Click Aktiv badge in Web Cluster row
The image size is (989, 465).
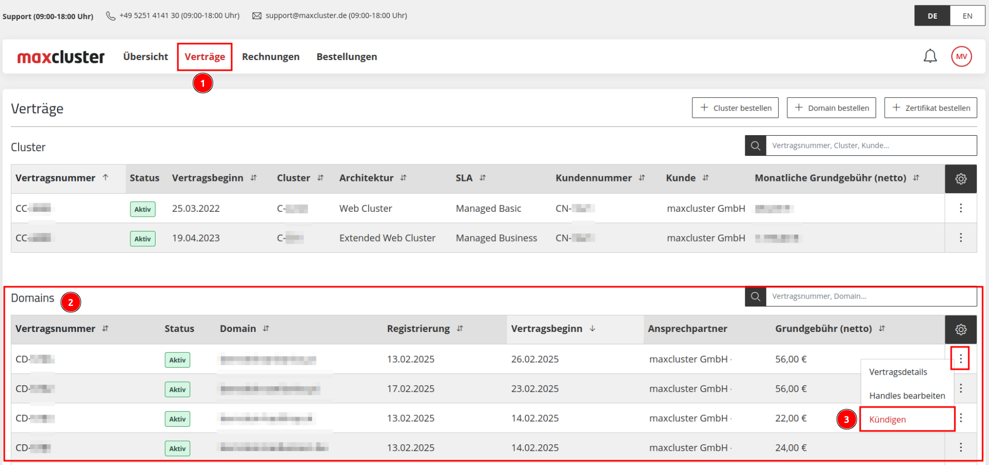[x=143, y=209]
